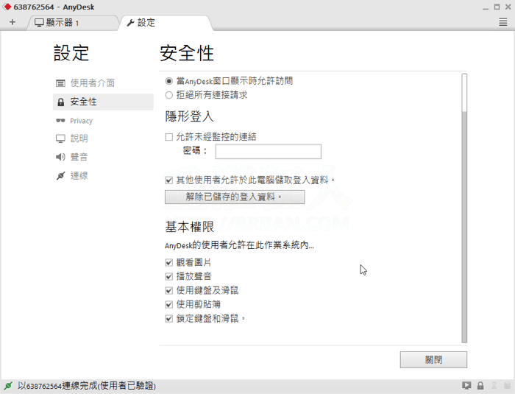
Task: Open the Privacy settings section
Action: [x=81, y=121]
